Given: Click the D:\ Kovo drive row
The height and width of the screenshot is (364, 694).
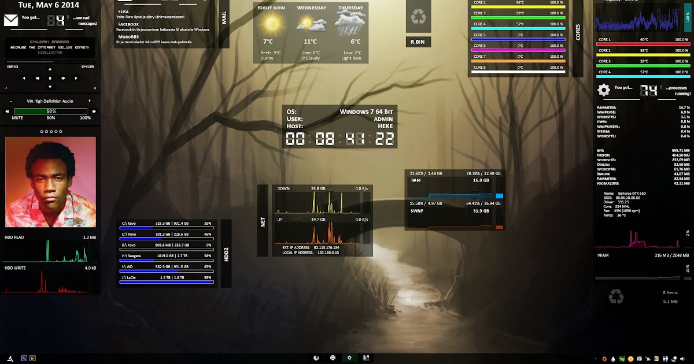Looking at the screenshot, I should (x=167, y=235).
